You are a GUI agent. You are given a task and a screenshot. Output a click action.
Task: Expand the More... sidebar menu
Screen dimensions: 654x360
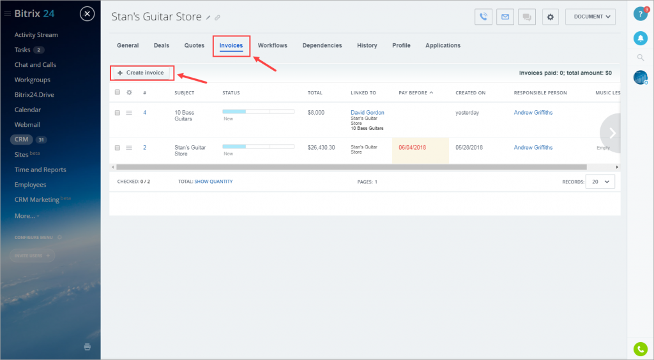click(27, 216)
